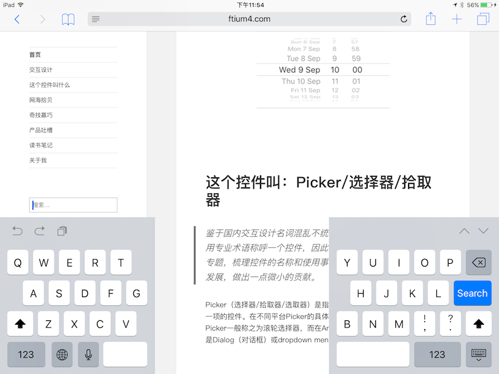
Task: Hide keyboard using dismiss keyboard key
Action: [478, 354]
